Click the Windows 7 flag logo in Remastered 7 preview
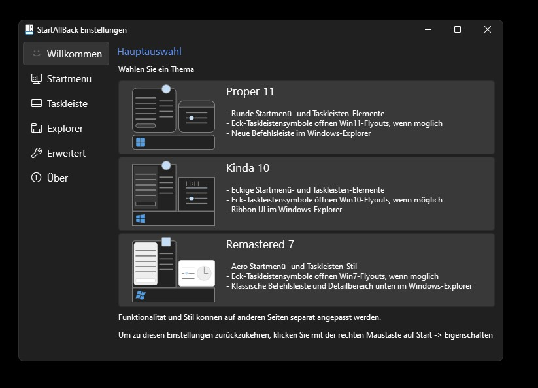Viewport: 538px width, 388px height. (x=141, y=295)
